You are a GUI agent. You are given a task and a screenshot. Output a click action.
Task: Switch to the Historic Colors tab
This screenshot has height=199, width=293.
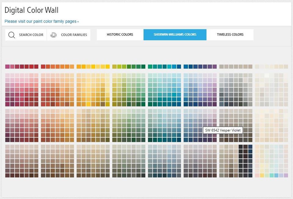point(120,34)
